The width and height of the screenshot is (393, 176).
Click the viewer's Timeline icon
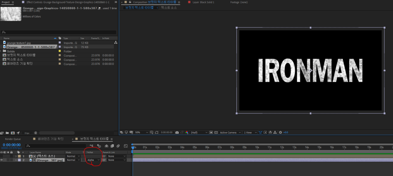(270, 132)
